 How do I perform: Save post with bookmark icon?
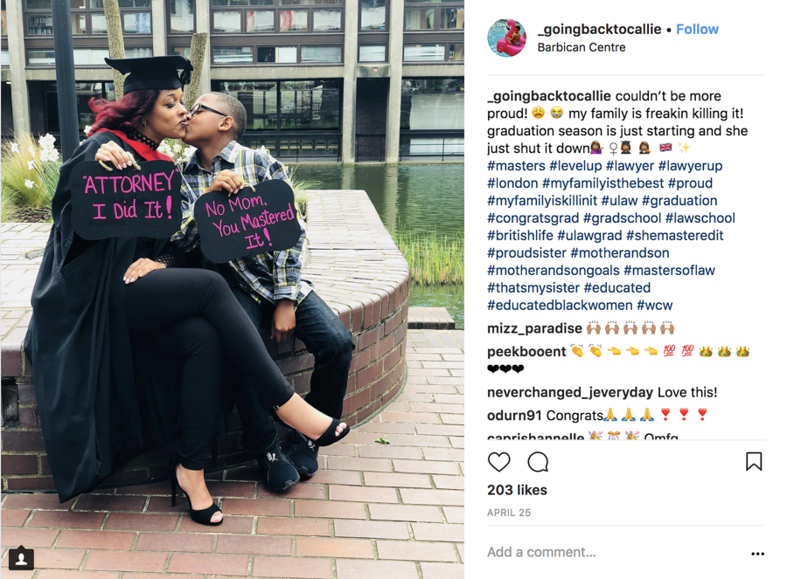pyautogui.click(x=754, y=462)
